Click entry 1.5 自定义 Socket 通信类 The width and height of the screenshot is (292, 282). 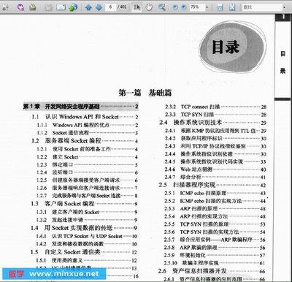(x=84, y=252)
